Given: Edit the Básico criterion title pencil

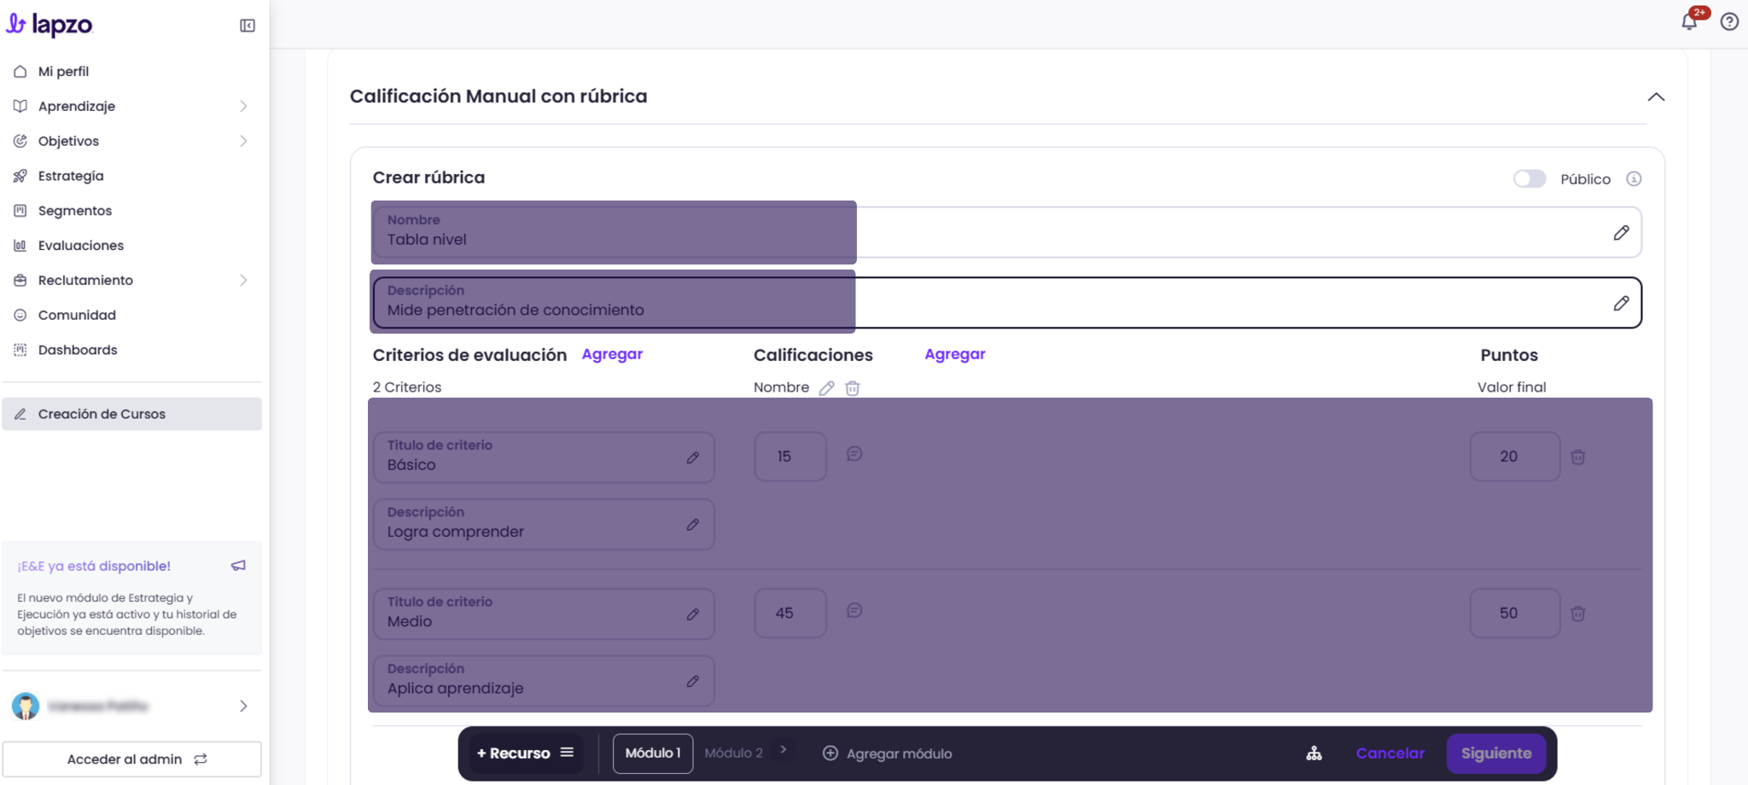Looking at the screenshot, I should (692, 458).
